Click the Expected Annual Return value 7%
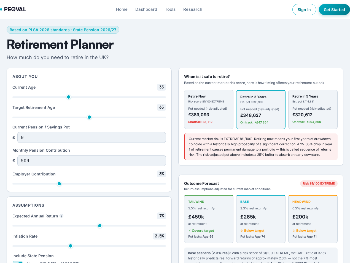This screenshot has width=350, height=263. pyautogui.click(x=161, y=216)
